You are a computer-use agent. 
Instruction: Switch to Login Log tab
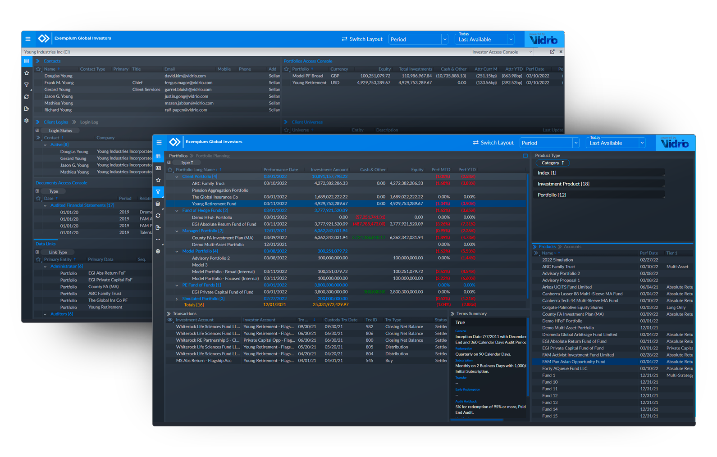pyautogui.click(x=89, y=122)
